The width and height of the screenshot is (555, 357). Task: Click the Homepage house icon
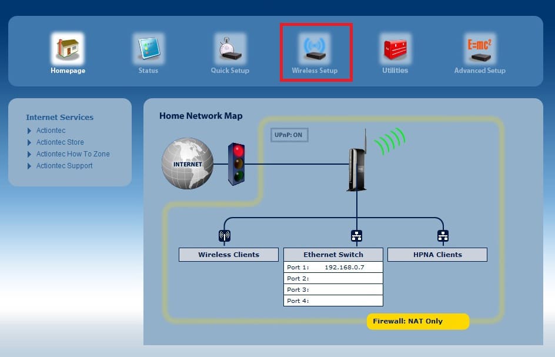pyautogui.click(x=67, y=49)
